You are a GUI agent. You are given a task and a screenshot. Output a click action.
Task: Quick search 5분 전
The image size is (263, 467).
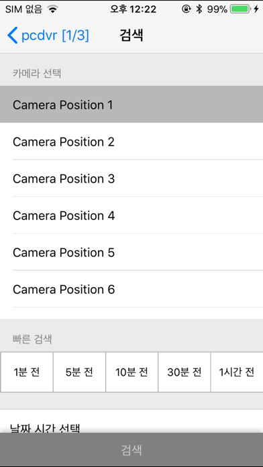[x=79, y=372]
